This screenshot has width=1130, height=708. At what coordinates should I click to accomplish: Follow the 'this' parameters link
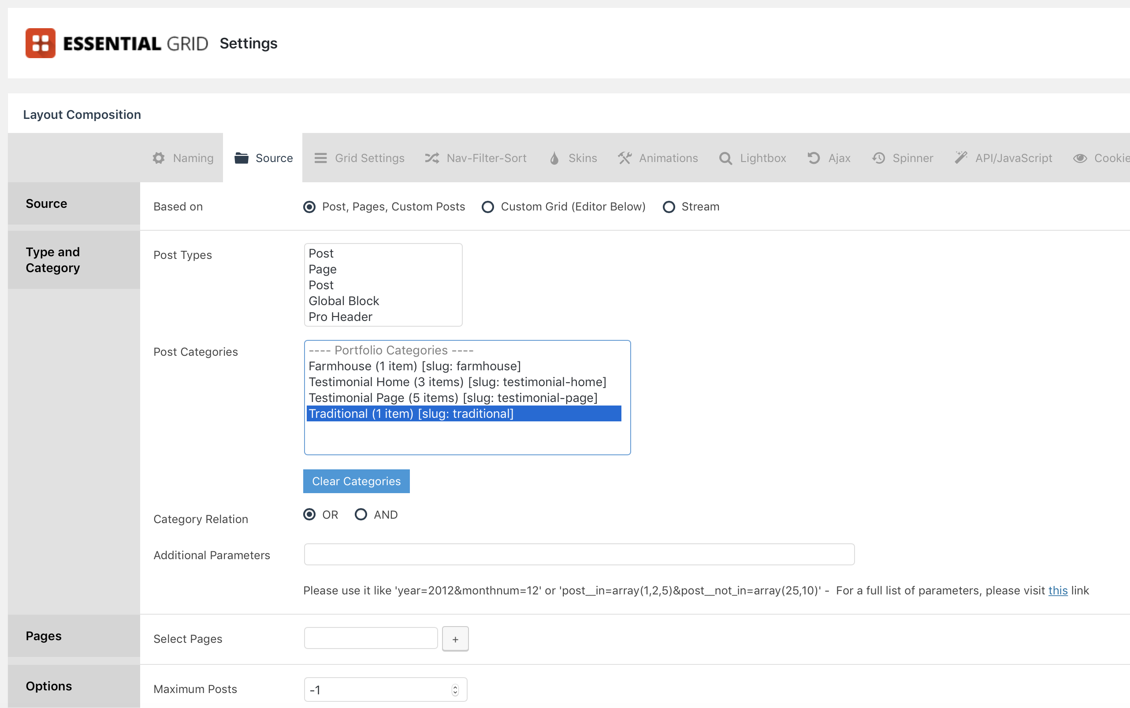(1057, 590)
